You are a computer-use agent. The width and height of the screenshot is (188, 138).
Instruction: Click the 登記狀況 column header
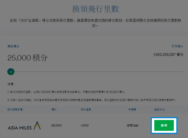point(159,110)
